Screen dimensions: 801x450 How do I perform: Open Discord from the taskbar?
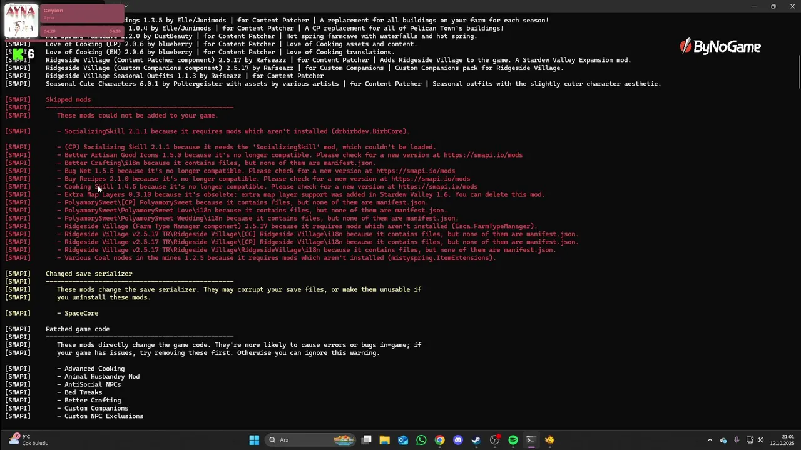pos(458,440)
